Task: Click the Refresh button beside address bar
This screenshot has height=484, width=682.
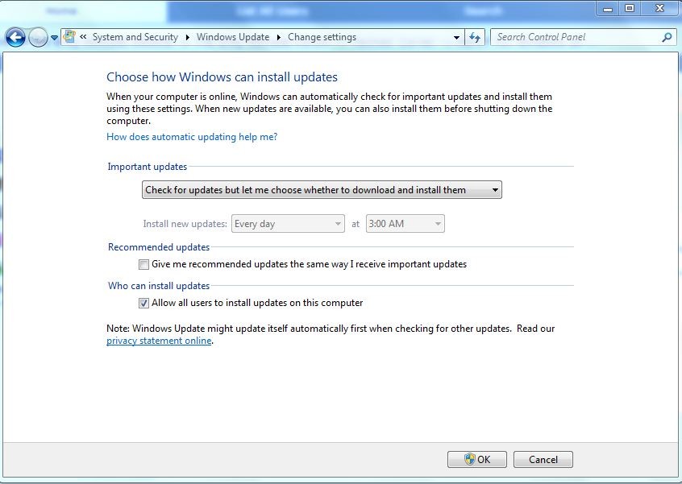Action: tap(475, 37)
